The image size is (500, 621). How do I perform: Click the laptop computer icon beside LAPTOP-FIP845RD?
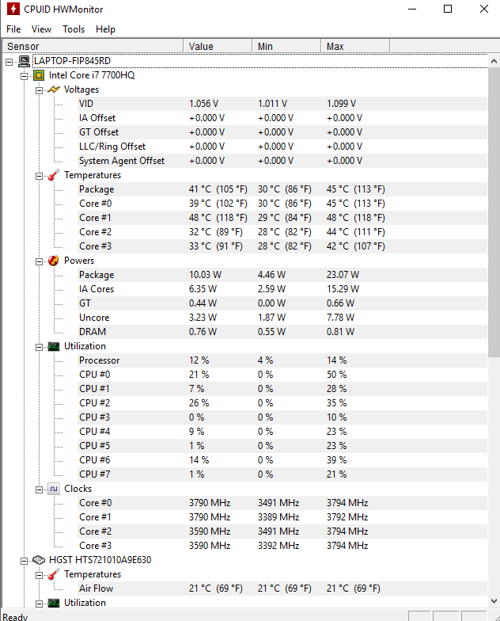coord(24,61)
